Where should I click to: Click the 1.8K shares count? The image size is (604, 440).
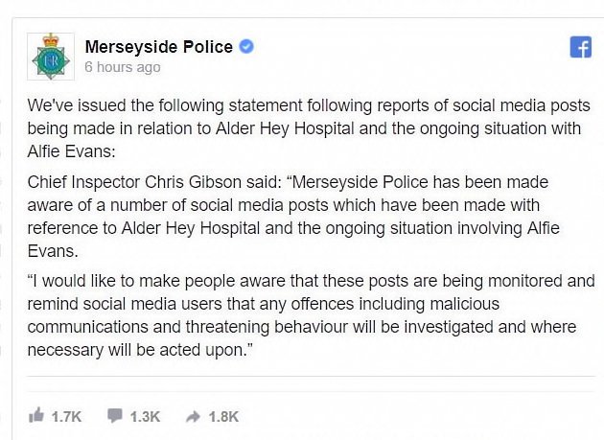coord(223,417)
